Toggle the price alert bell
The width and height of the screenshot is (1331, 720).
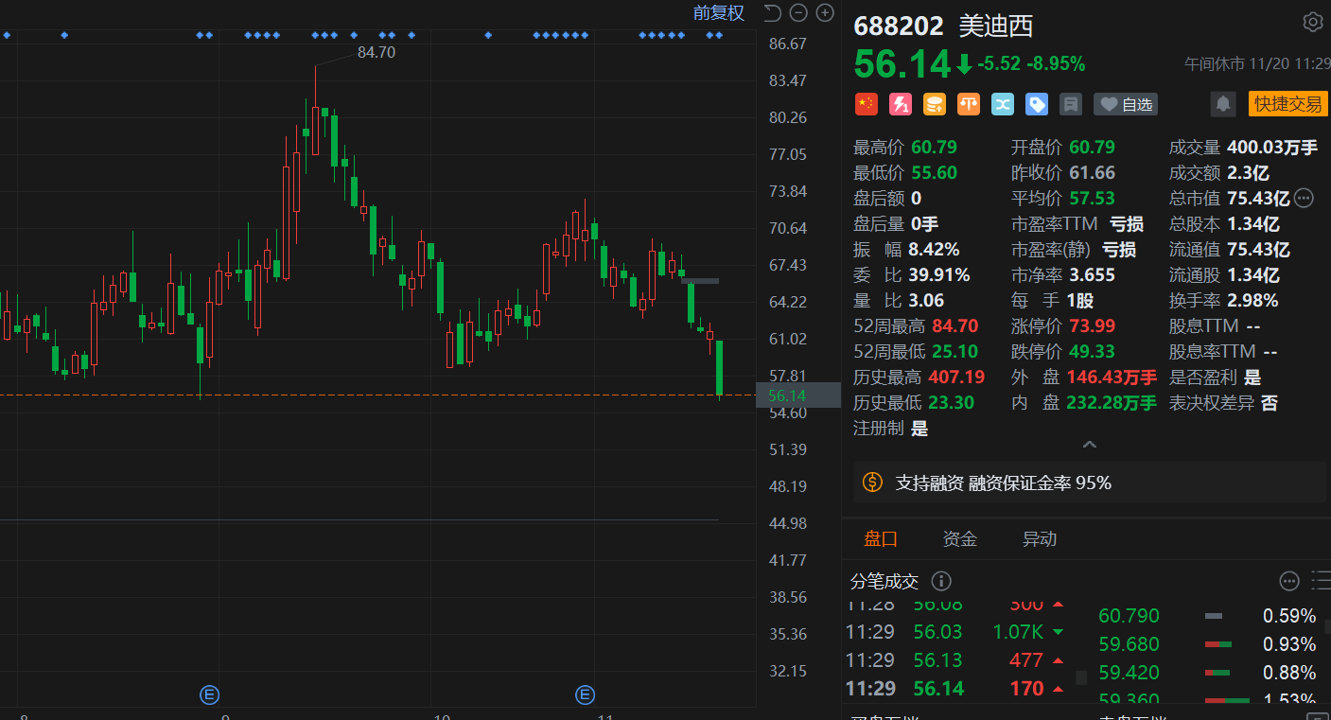click(x=1223, y=104)
